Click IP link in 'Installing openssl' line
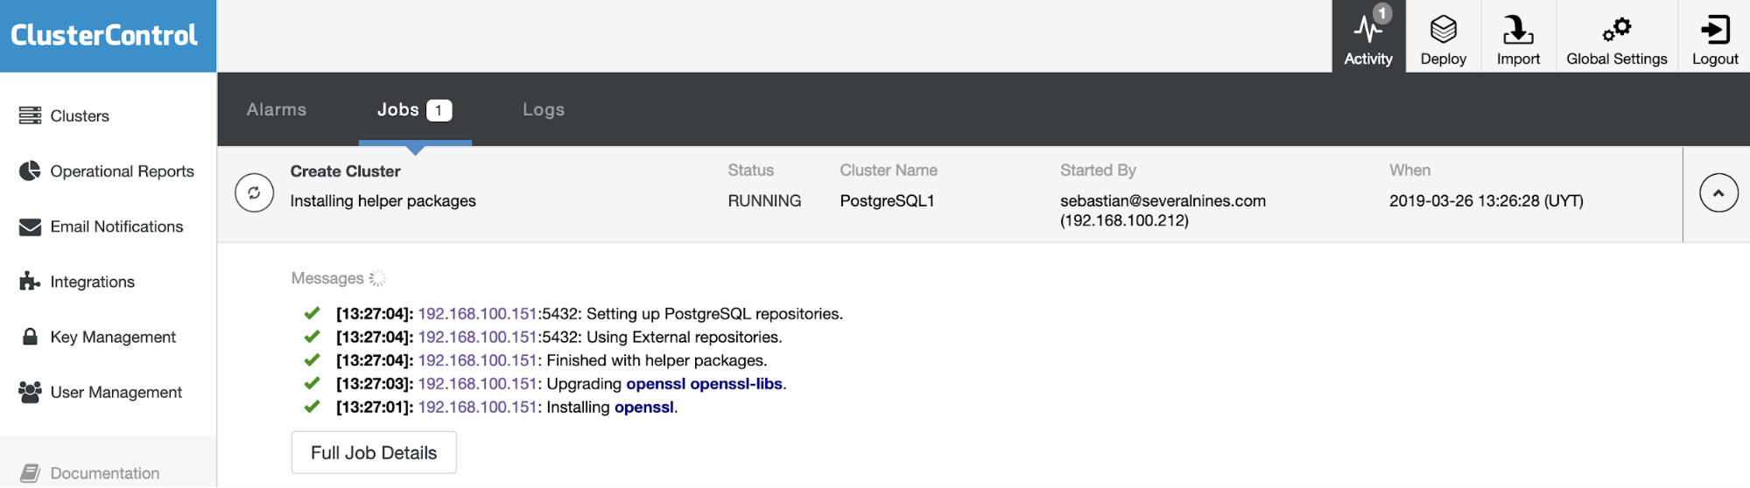 [477, 407]
